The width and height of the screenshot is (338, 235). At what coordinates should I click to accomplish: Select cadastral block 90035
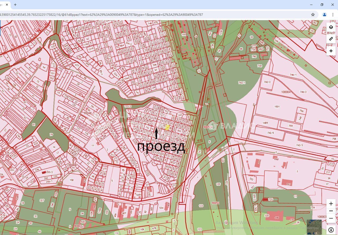tap(134, 31)
